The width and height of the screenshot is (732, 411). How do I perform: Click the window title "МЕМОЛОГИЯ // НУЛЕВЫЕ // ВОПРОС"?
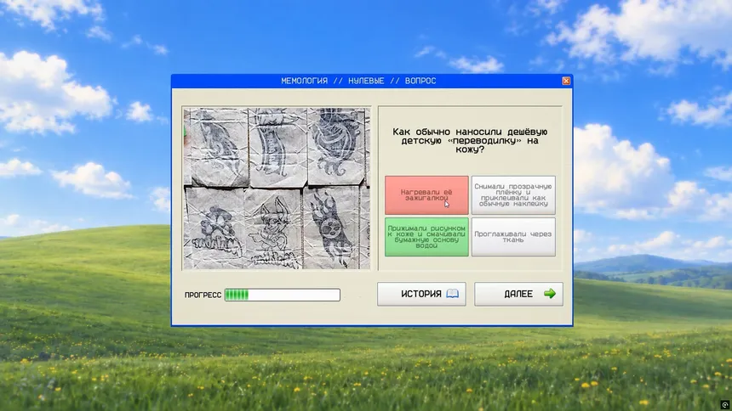pyautogui.click(x=358, y=81)
